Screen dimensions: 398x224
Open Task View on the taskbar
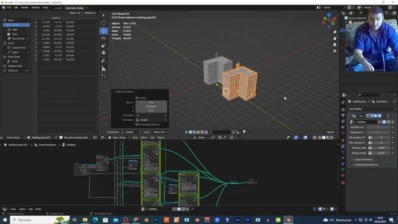(x=75, y=220)
